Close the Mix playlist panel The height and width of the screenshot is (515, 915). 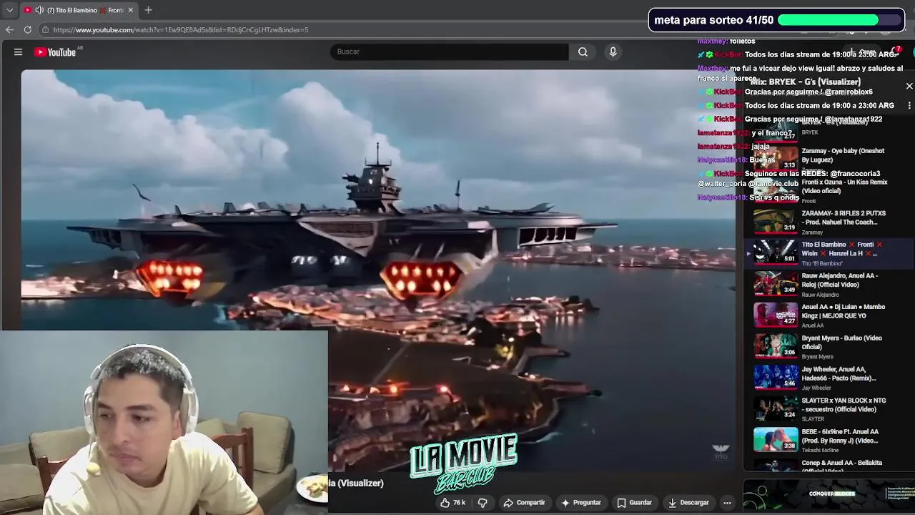pyautogui.click(x=909, y=86)
